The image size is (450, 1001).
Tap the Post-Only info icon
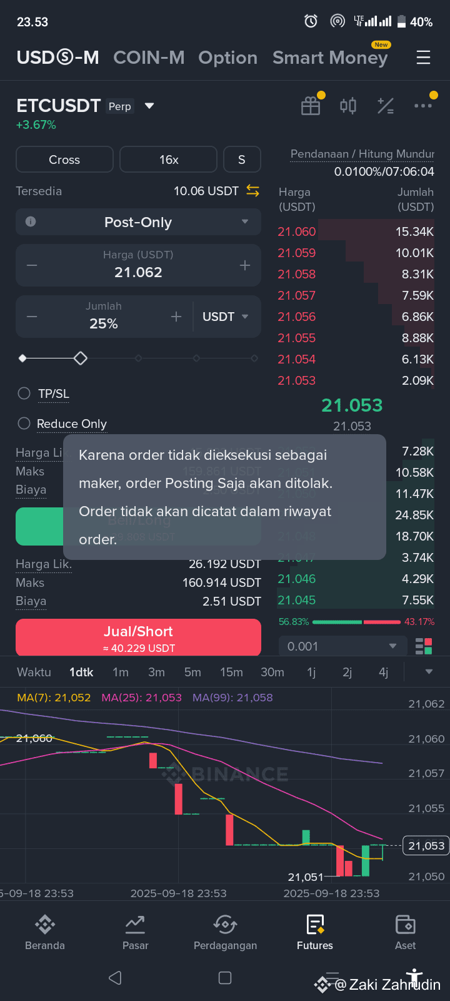tap(31, 222)
